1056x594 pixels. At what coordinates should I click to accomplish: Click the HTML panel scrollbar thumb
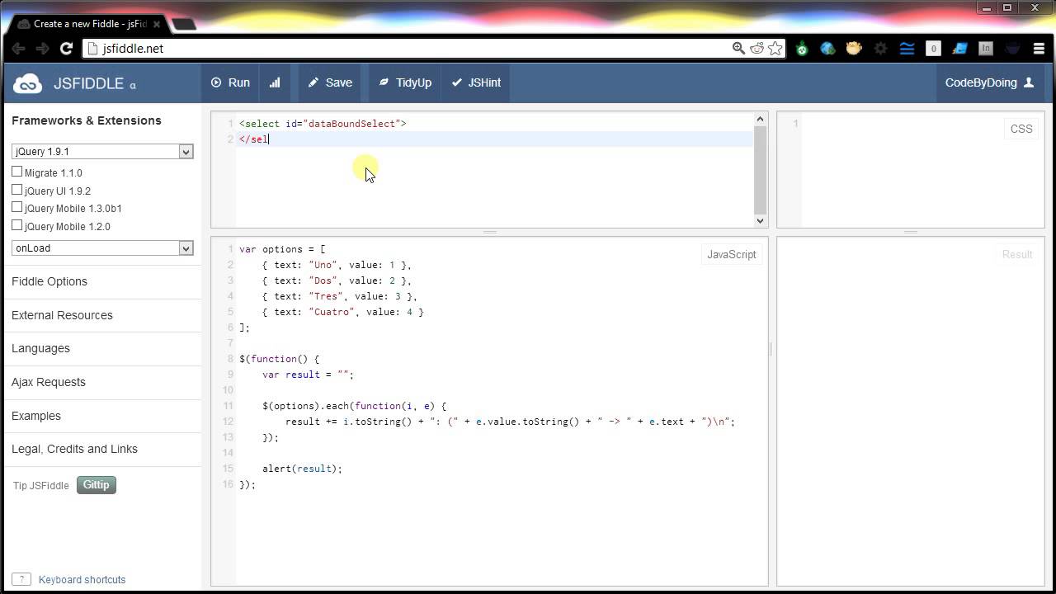[x=760, y=169]
